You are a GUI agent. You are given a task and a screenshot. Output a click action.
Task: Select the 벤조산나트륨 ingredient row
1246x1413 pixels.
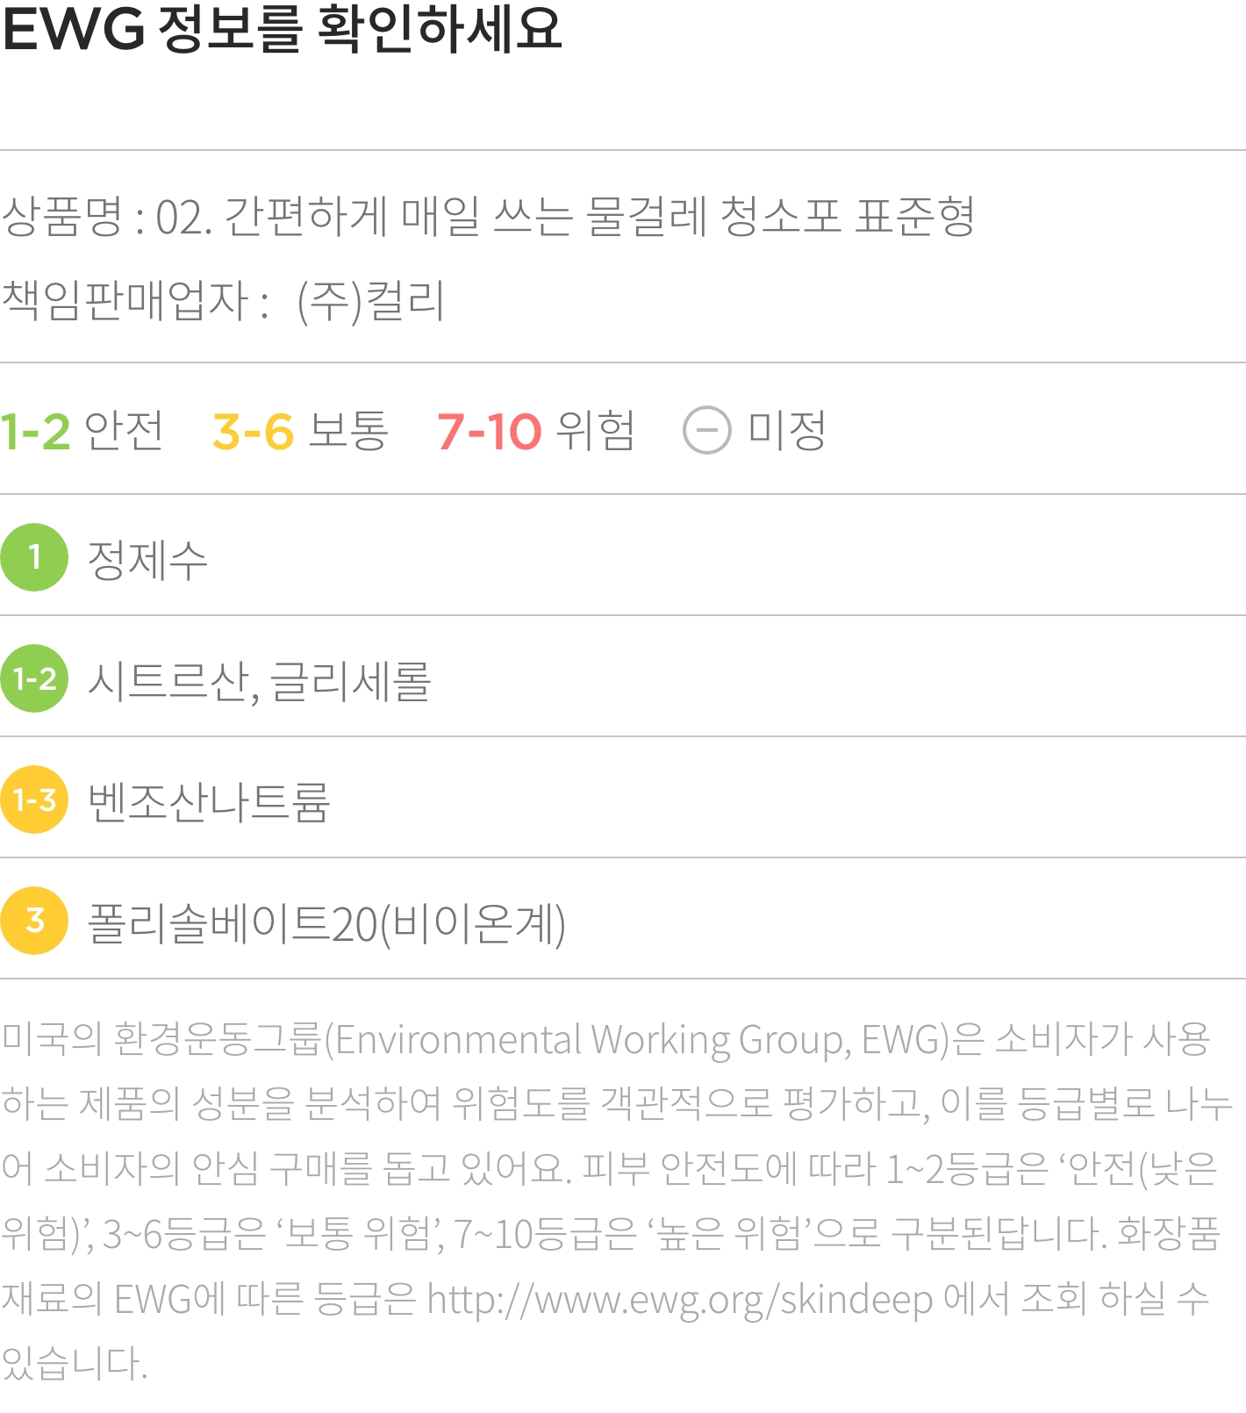click(623, 800)
